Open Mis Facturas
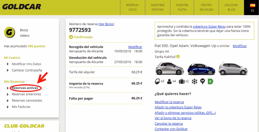Viewport: 259px width, 132px height. [21, 107]
